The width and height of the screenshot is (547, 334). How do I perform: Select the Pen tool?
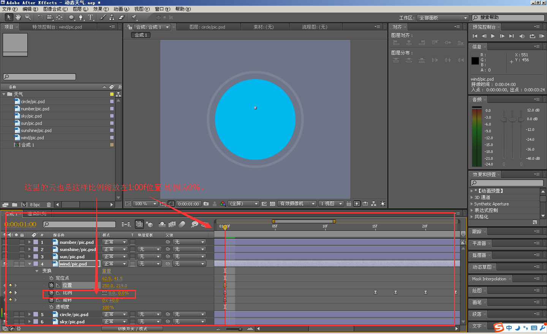coord(81,17)
